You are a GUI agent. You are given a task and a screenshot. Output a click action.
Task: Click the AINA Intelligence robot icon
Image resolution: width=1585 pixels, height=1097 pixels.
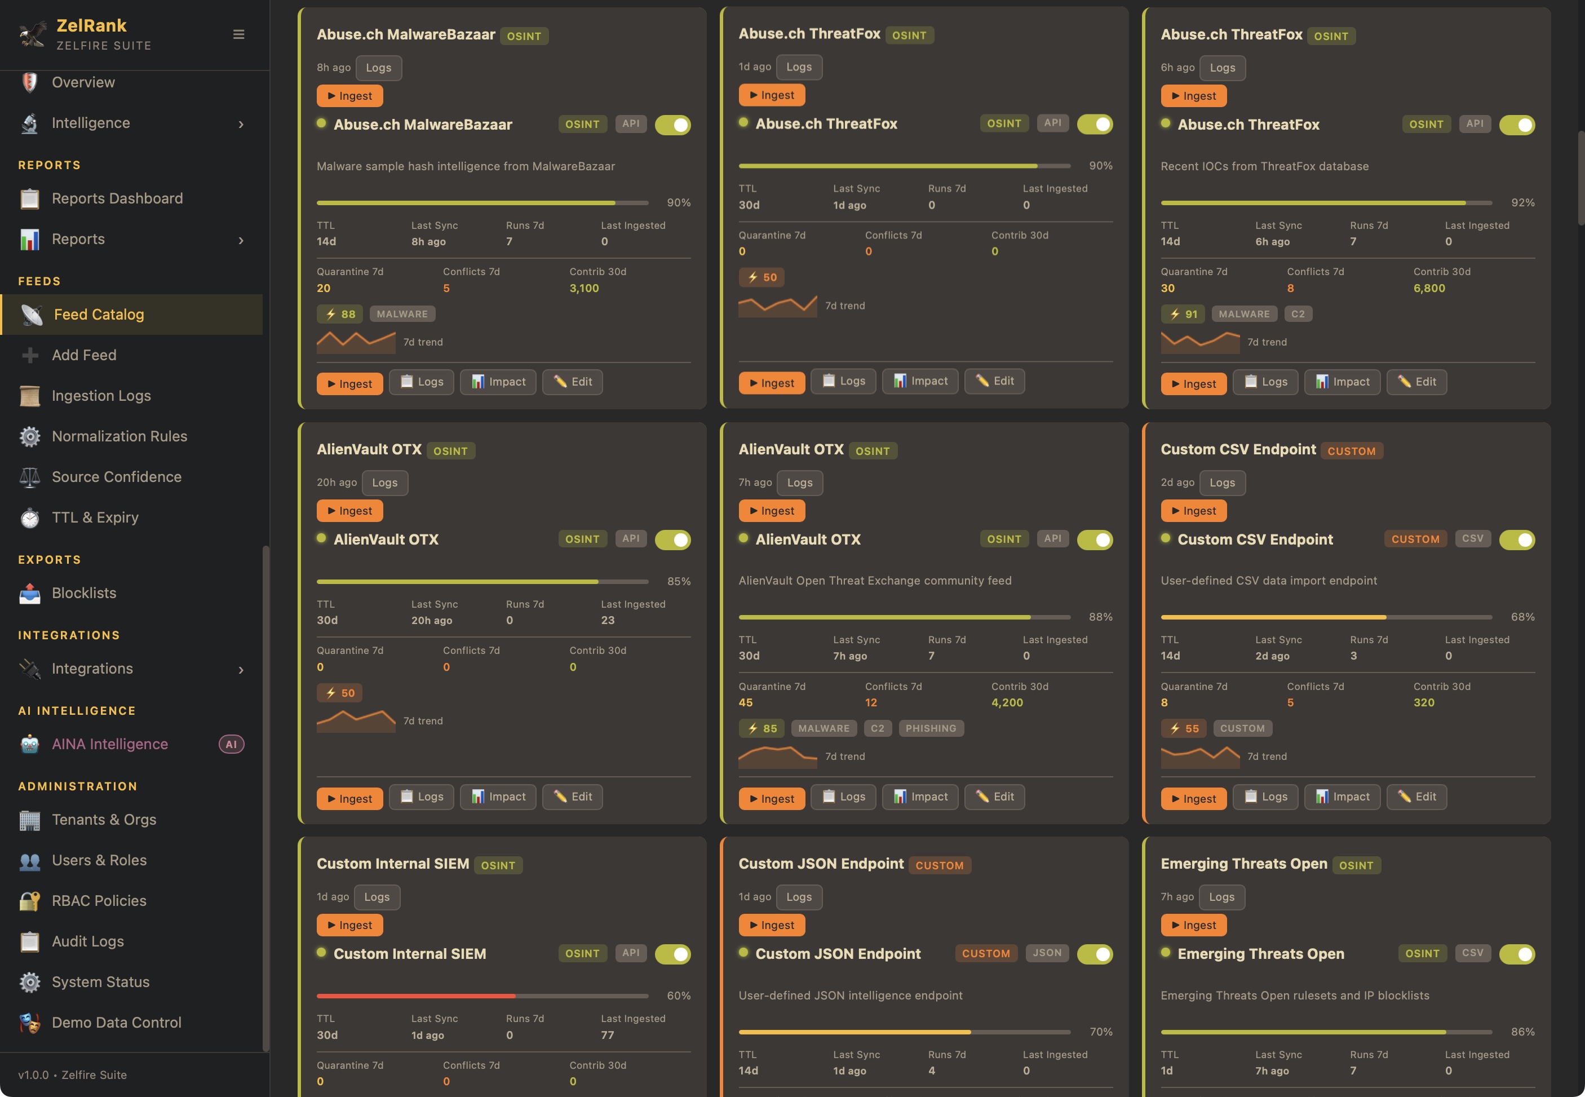[29, 744]
